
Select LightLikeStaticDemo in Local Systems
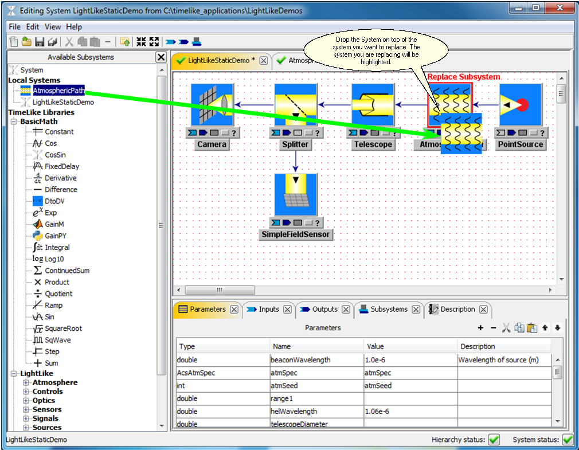pyautogui.click(x=63, y=102)
